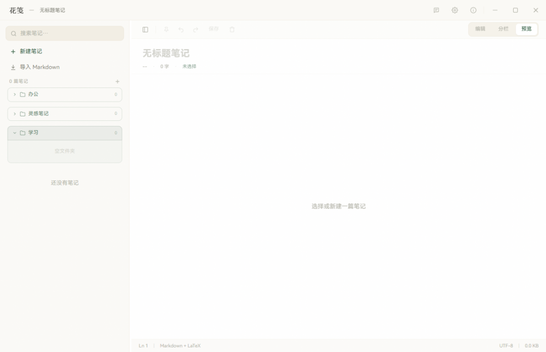Screen dimensions: 546x352
Task: Click the 选择或新建一篇笔记 message
Action: tap(338, 206)
